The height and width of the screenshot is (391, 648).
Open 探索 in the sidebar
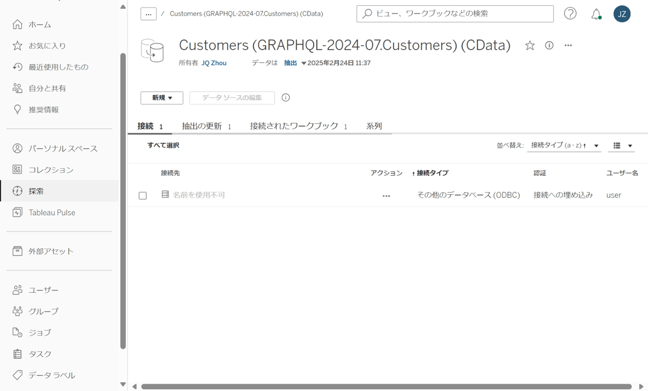tap(60, 191)
